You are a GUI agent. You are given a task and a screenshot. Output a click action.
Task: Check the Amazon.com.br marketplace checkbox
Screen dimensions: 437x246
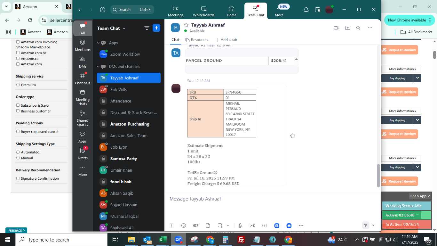click(x=18, y=53)
